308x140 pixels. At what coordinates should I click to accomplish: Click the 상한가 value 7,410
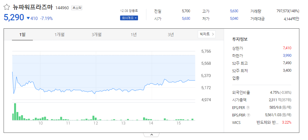pyautogui.click(x=287, y=48)
